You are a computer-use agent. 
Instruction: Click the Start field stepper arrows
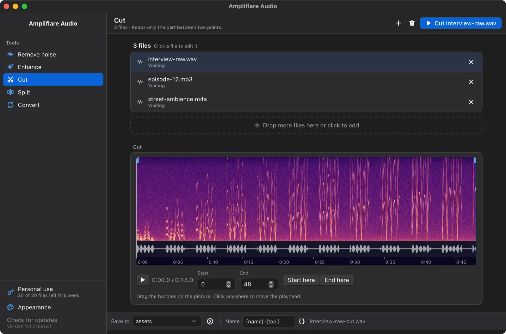click(x=229, y=284)
